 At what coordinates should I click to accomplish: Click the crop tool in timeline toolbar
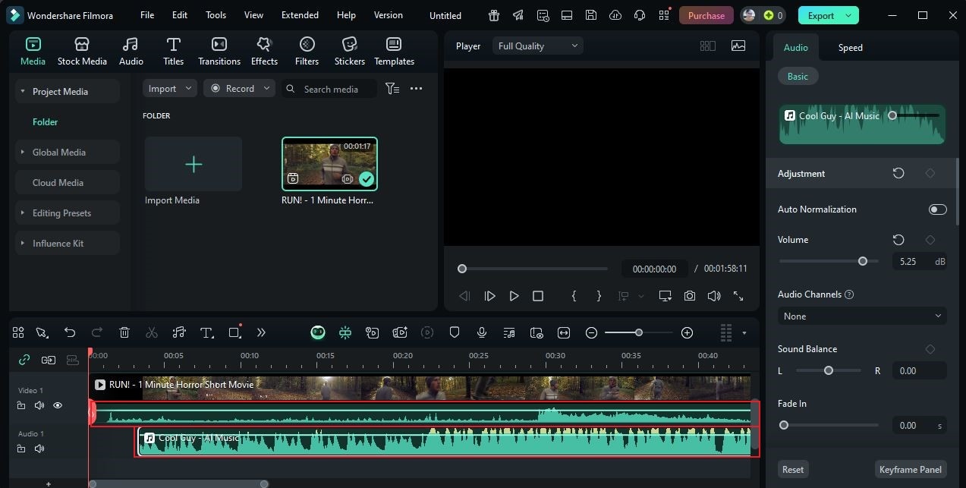234,332
